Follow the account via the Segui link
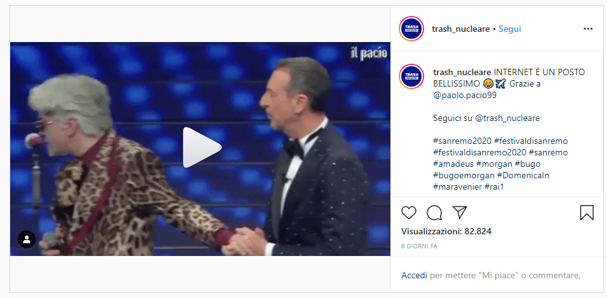This screenshot has width=606, height=298. 510,29
